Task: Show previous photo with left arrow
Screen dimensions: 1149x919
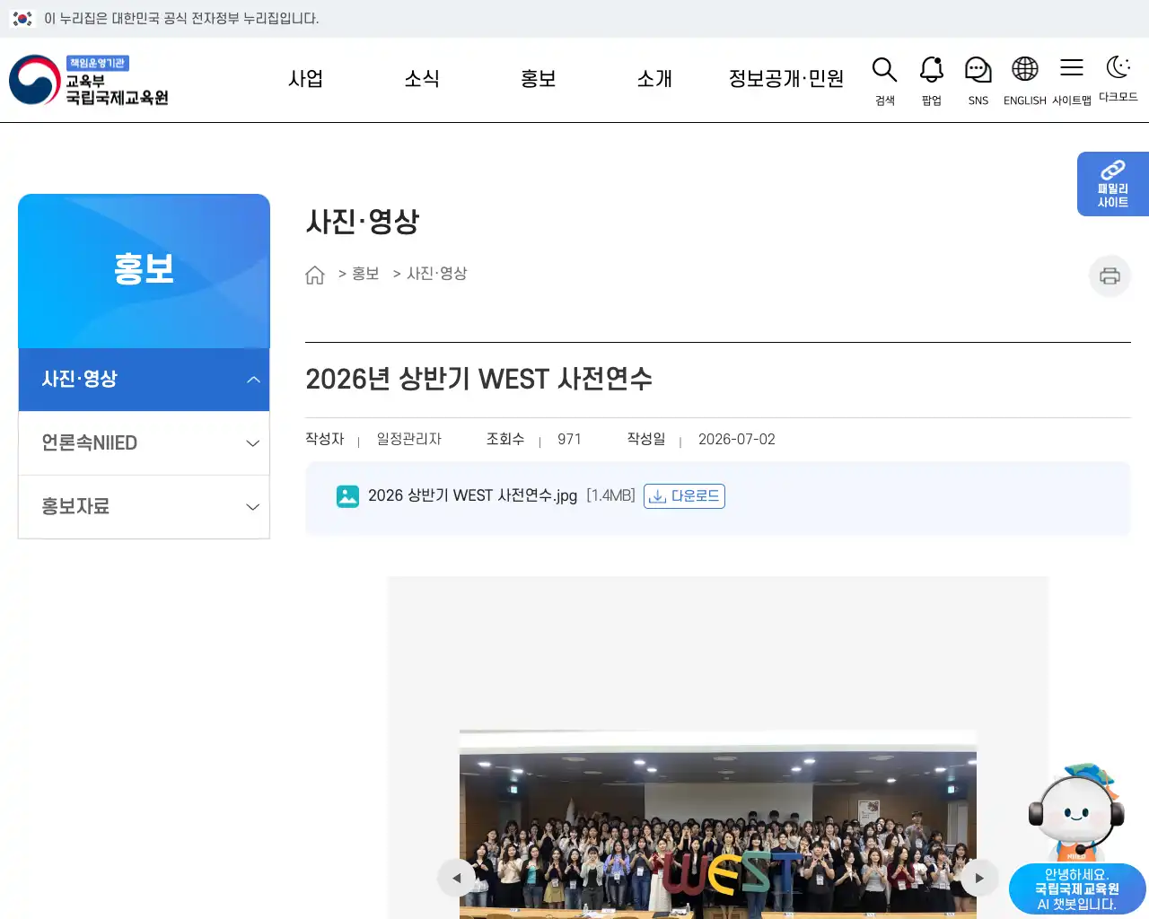Action: (456, 878)
